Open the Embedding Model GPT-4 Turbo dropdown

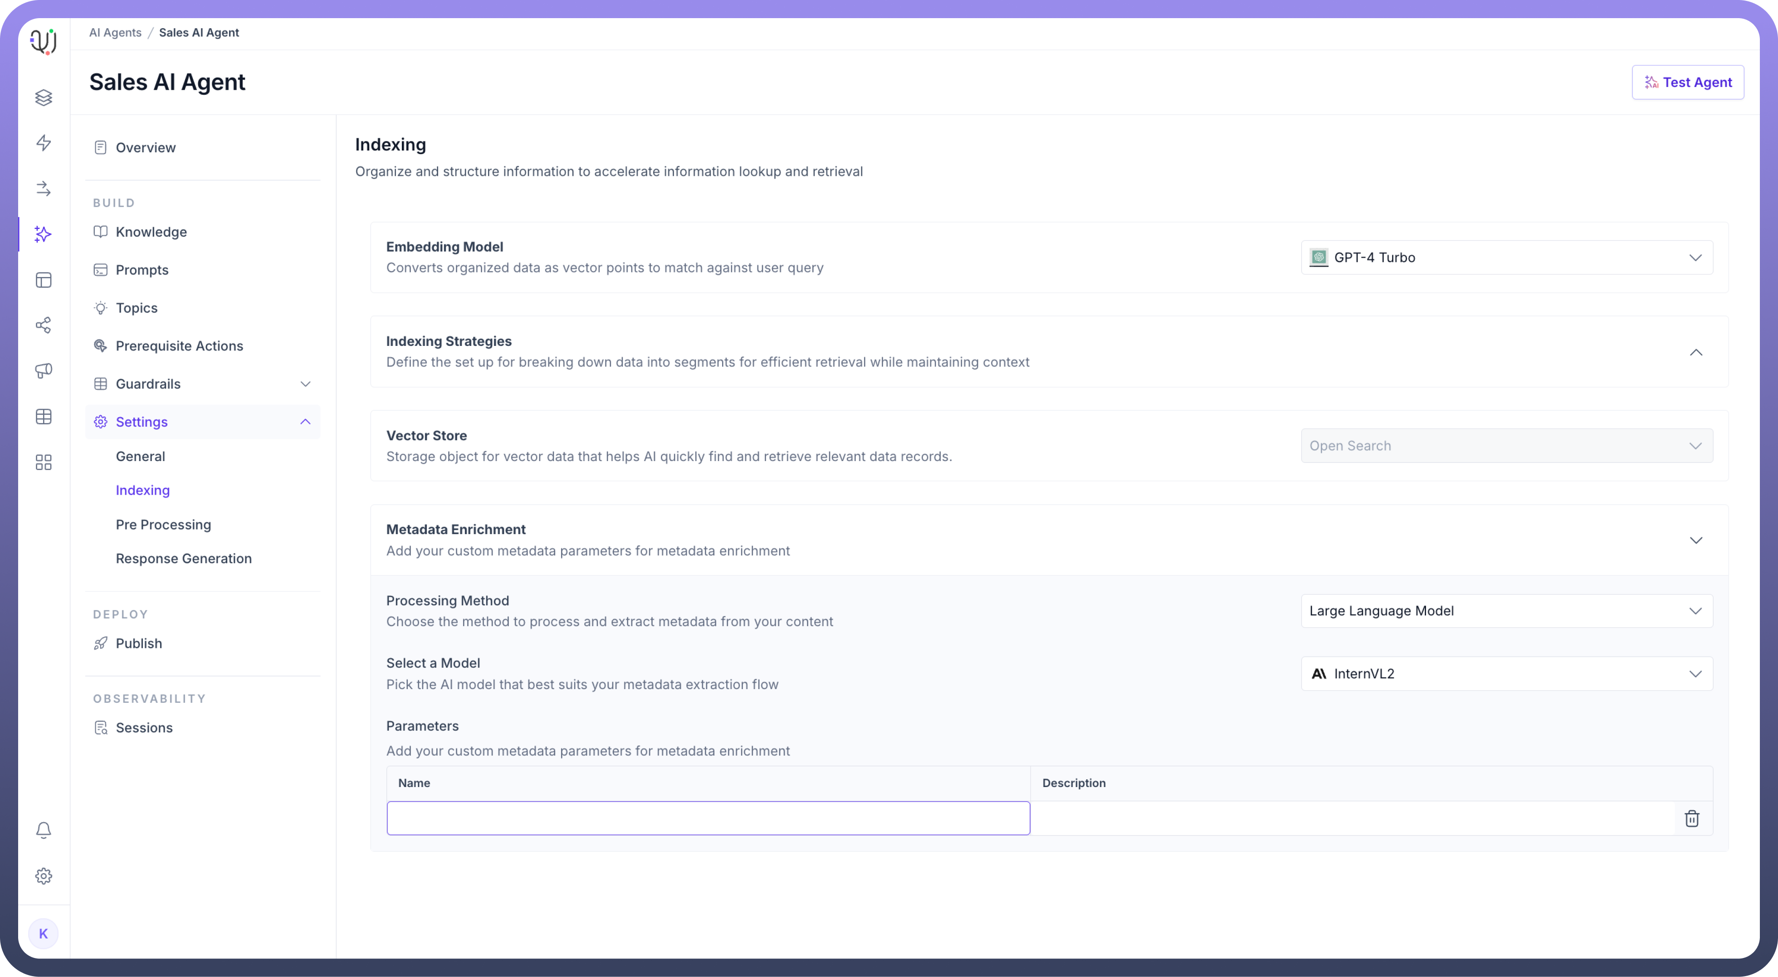pyautogui.click(x=1506, y=258)
